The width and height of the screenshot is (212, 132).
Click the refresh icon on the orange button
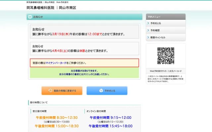[x=50, y=90]
